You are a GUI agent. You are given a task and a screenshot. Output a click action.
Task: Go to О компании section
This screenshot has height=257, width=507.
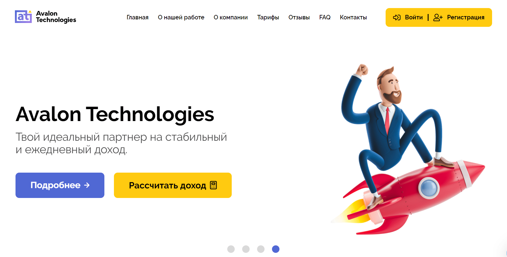[x=231, y=17]
